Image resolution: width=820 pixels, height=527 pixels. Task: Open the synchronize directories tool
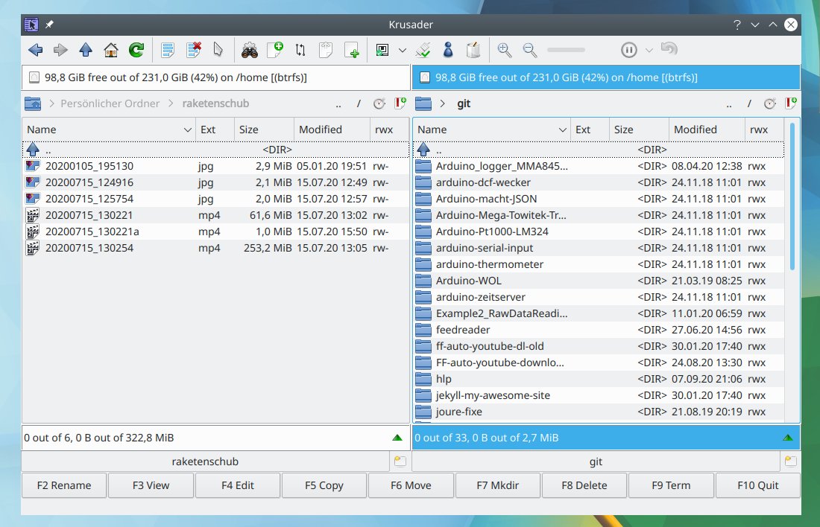tap(300, 50)
